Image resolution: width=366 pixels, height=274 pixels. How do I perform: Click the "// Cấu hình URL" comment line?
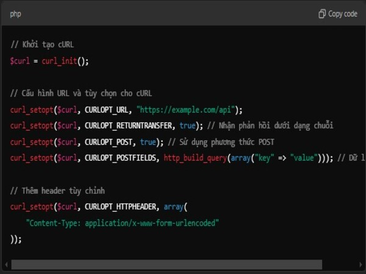81,93
